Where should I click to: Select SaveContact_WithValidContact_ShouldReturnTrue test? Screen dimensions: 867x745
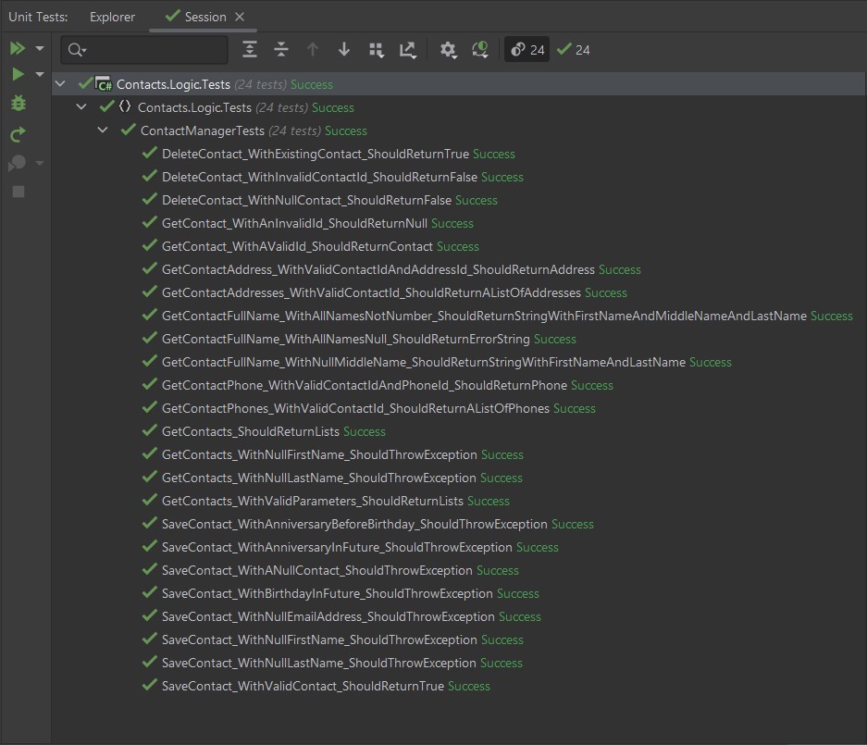(x=303, y=686)
